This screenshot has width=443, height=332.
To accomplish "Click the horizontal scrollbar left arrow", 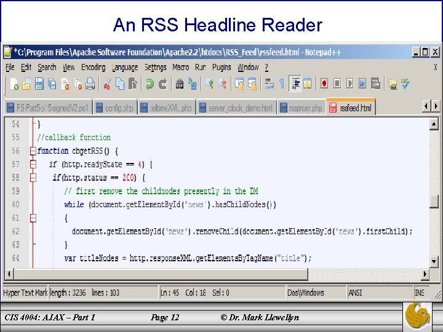I will (x=9, y=274).
